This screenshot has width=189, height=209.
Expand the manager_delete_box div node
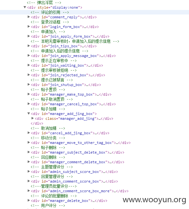pos(29,201)
